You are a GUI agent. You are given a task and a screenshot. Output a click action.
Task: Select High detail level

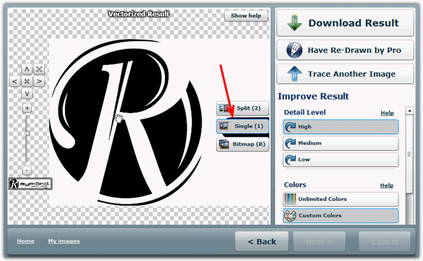click(x=341, y=126)
